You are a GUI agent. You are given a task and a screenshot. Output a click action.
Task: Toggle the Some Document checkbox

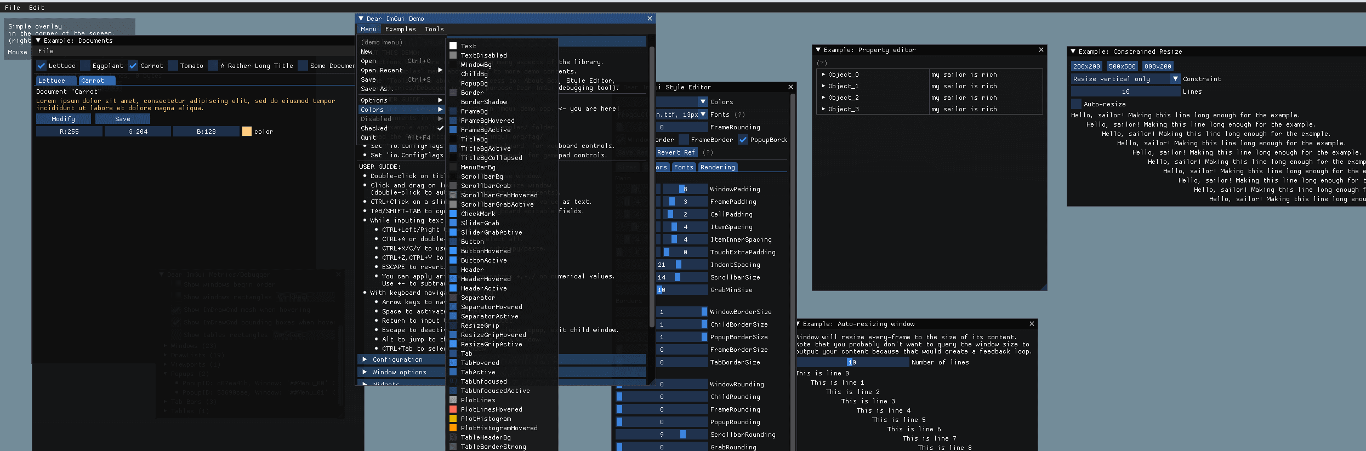(x=303, y=66)
